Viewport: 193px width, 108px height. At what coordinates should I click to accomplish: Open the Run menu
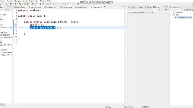(37, 1)
